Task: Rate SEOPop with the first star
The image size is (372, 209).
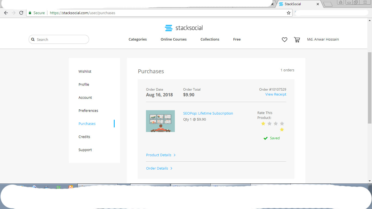Action: pyautogui.click(x=263, y=124)
